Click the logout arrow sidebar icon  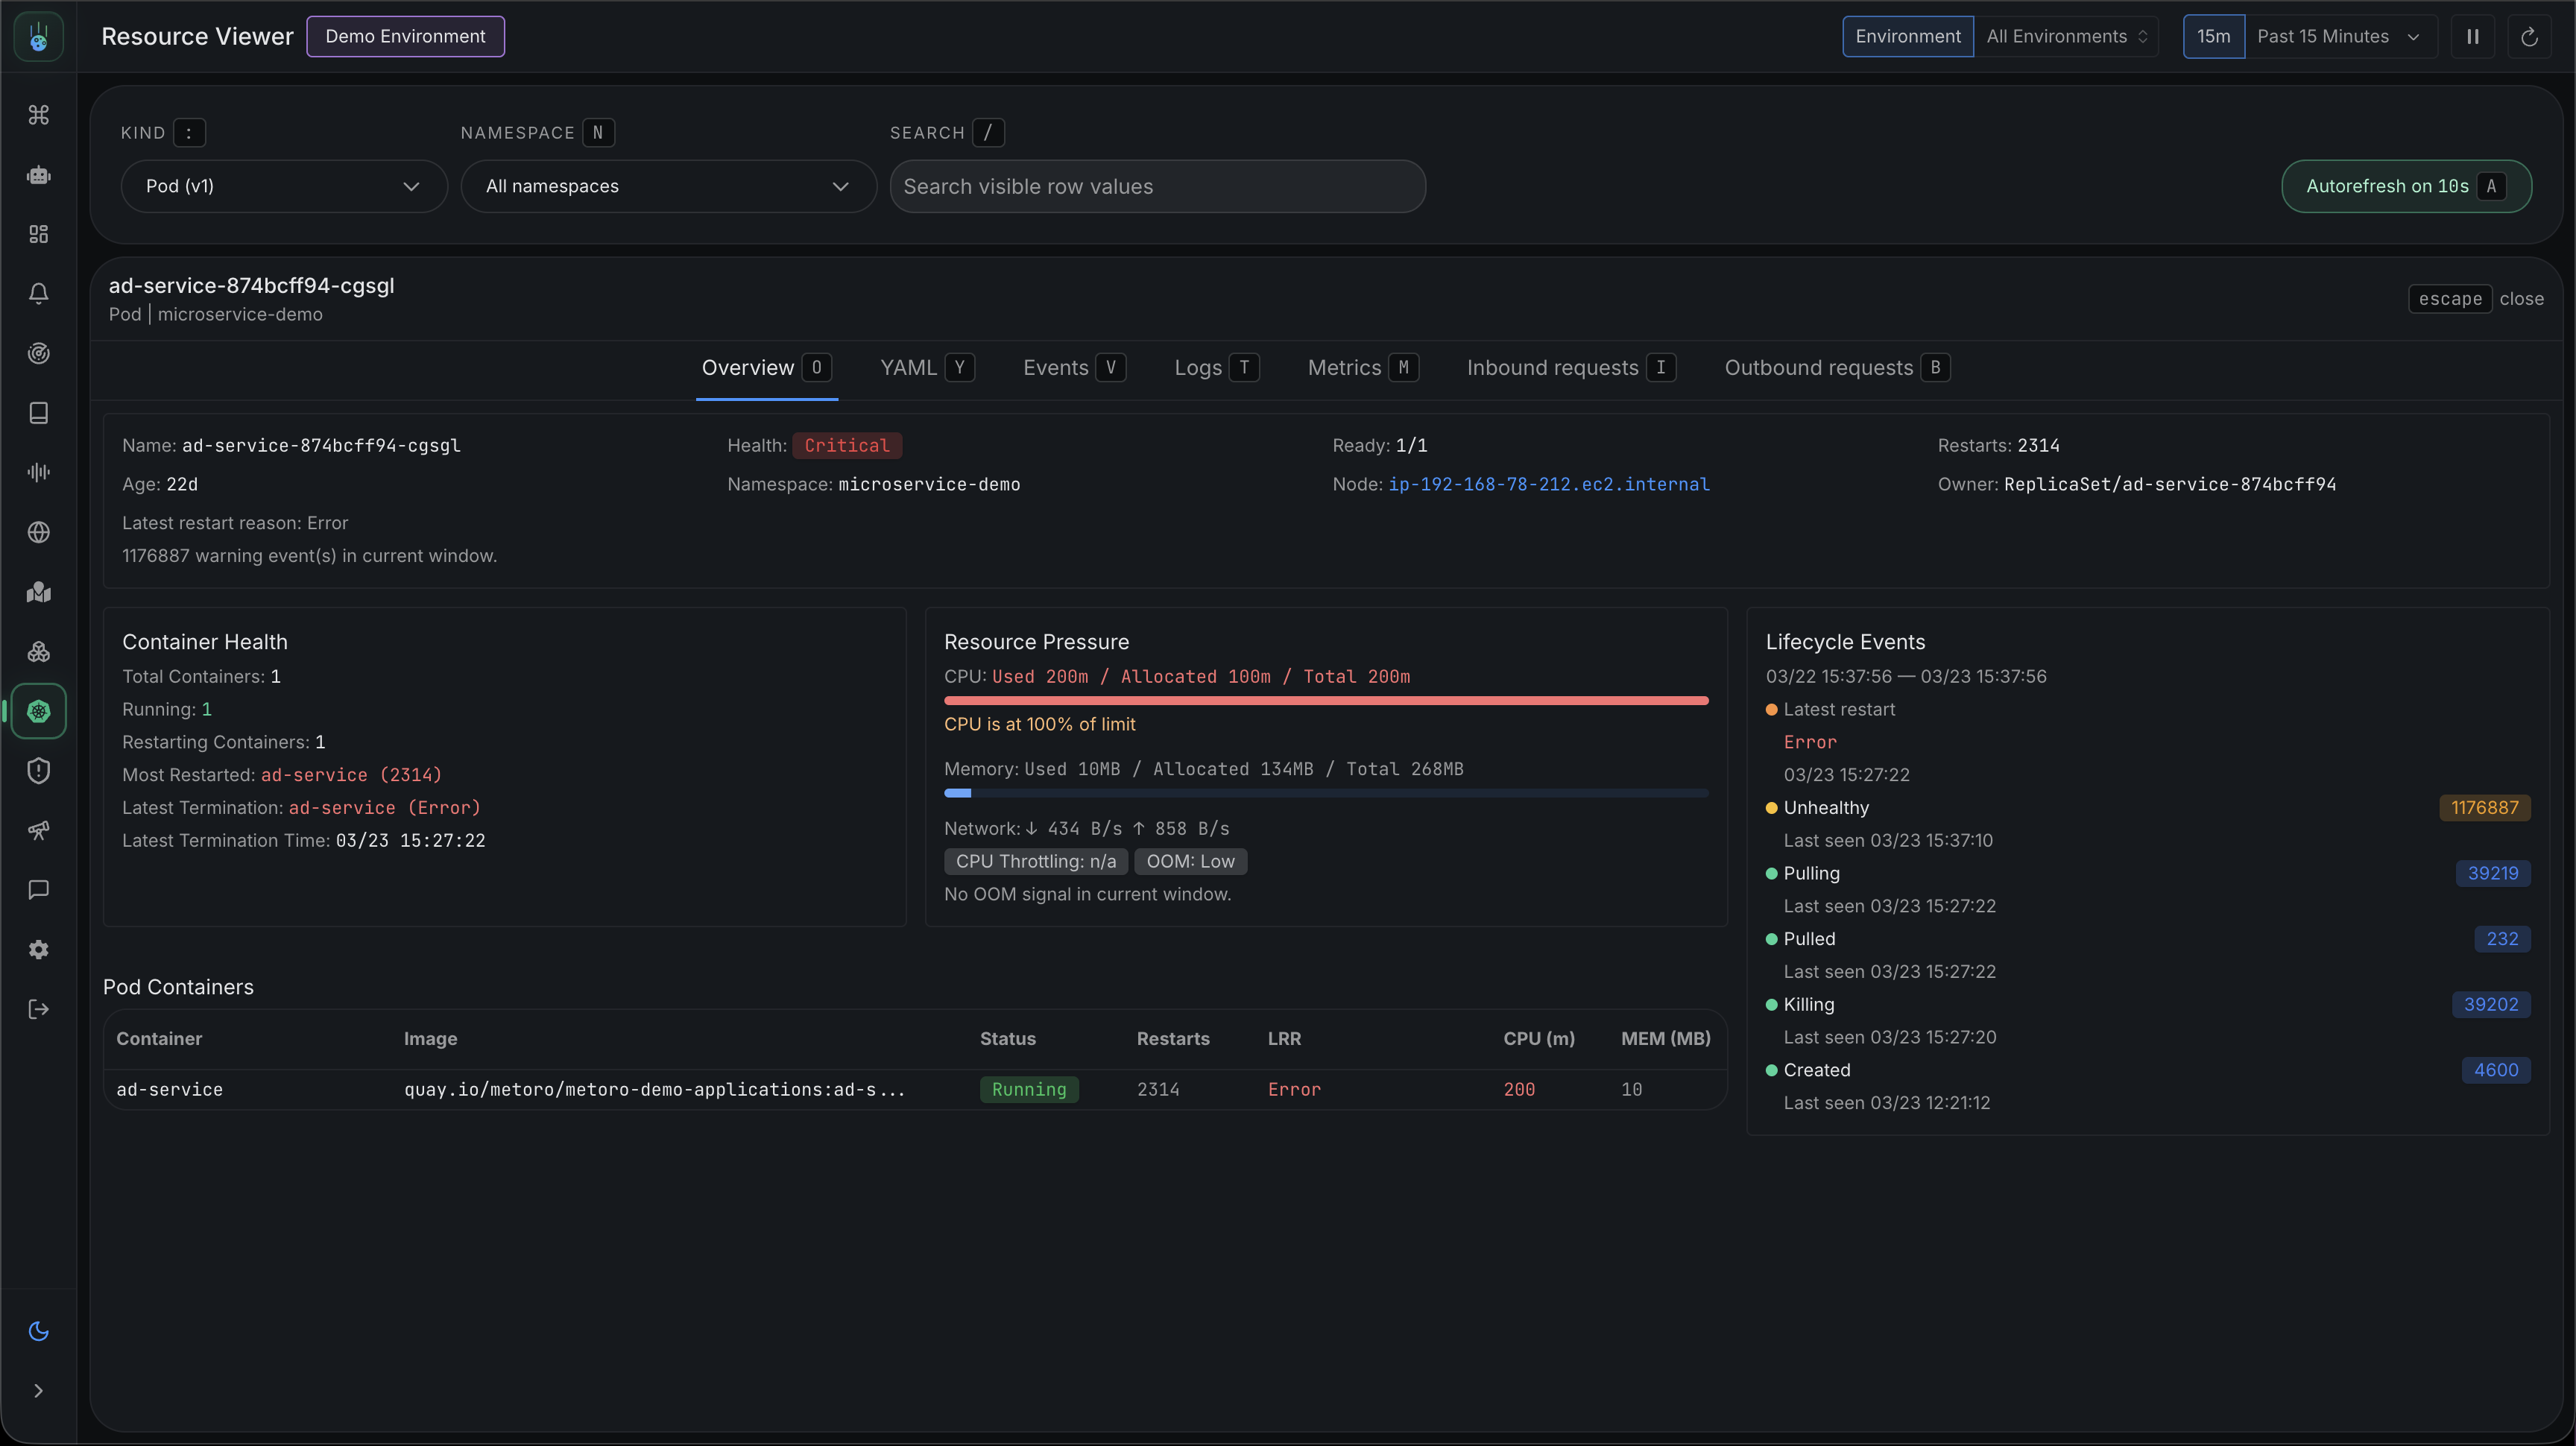pyautogui.click(x=38, y=1009)
